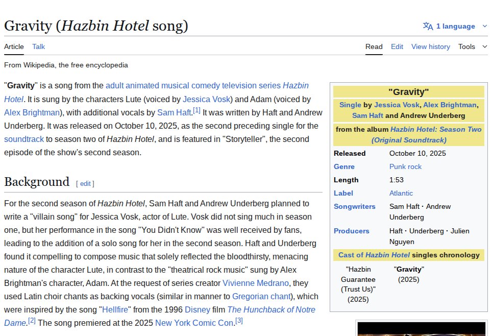Expand the Tools menu

tap(473, 46)
